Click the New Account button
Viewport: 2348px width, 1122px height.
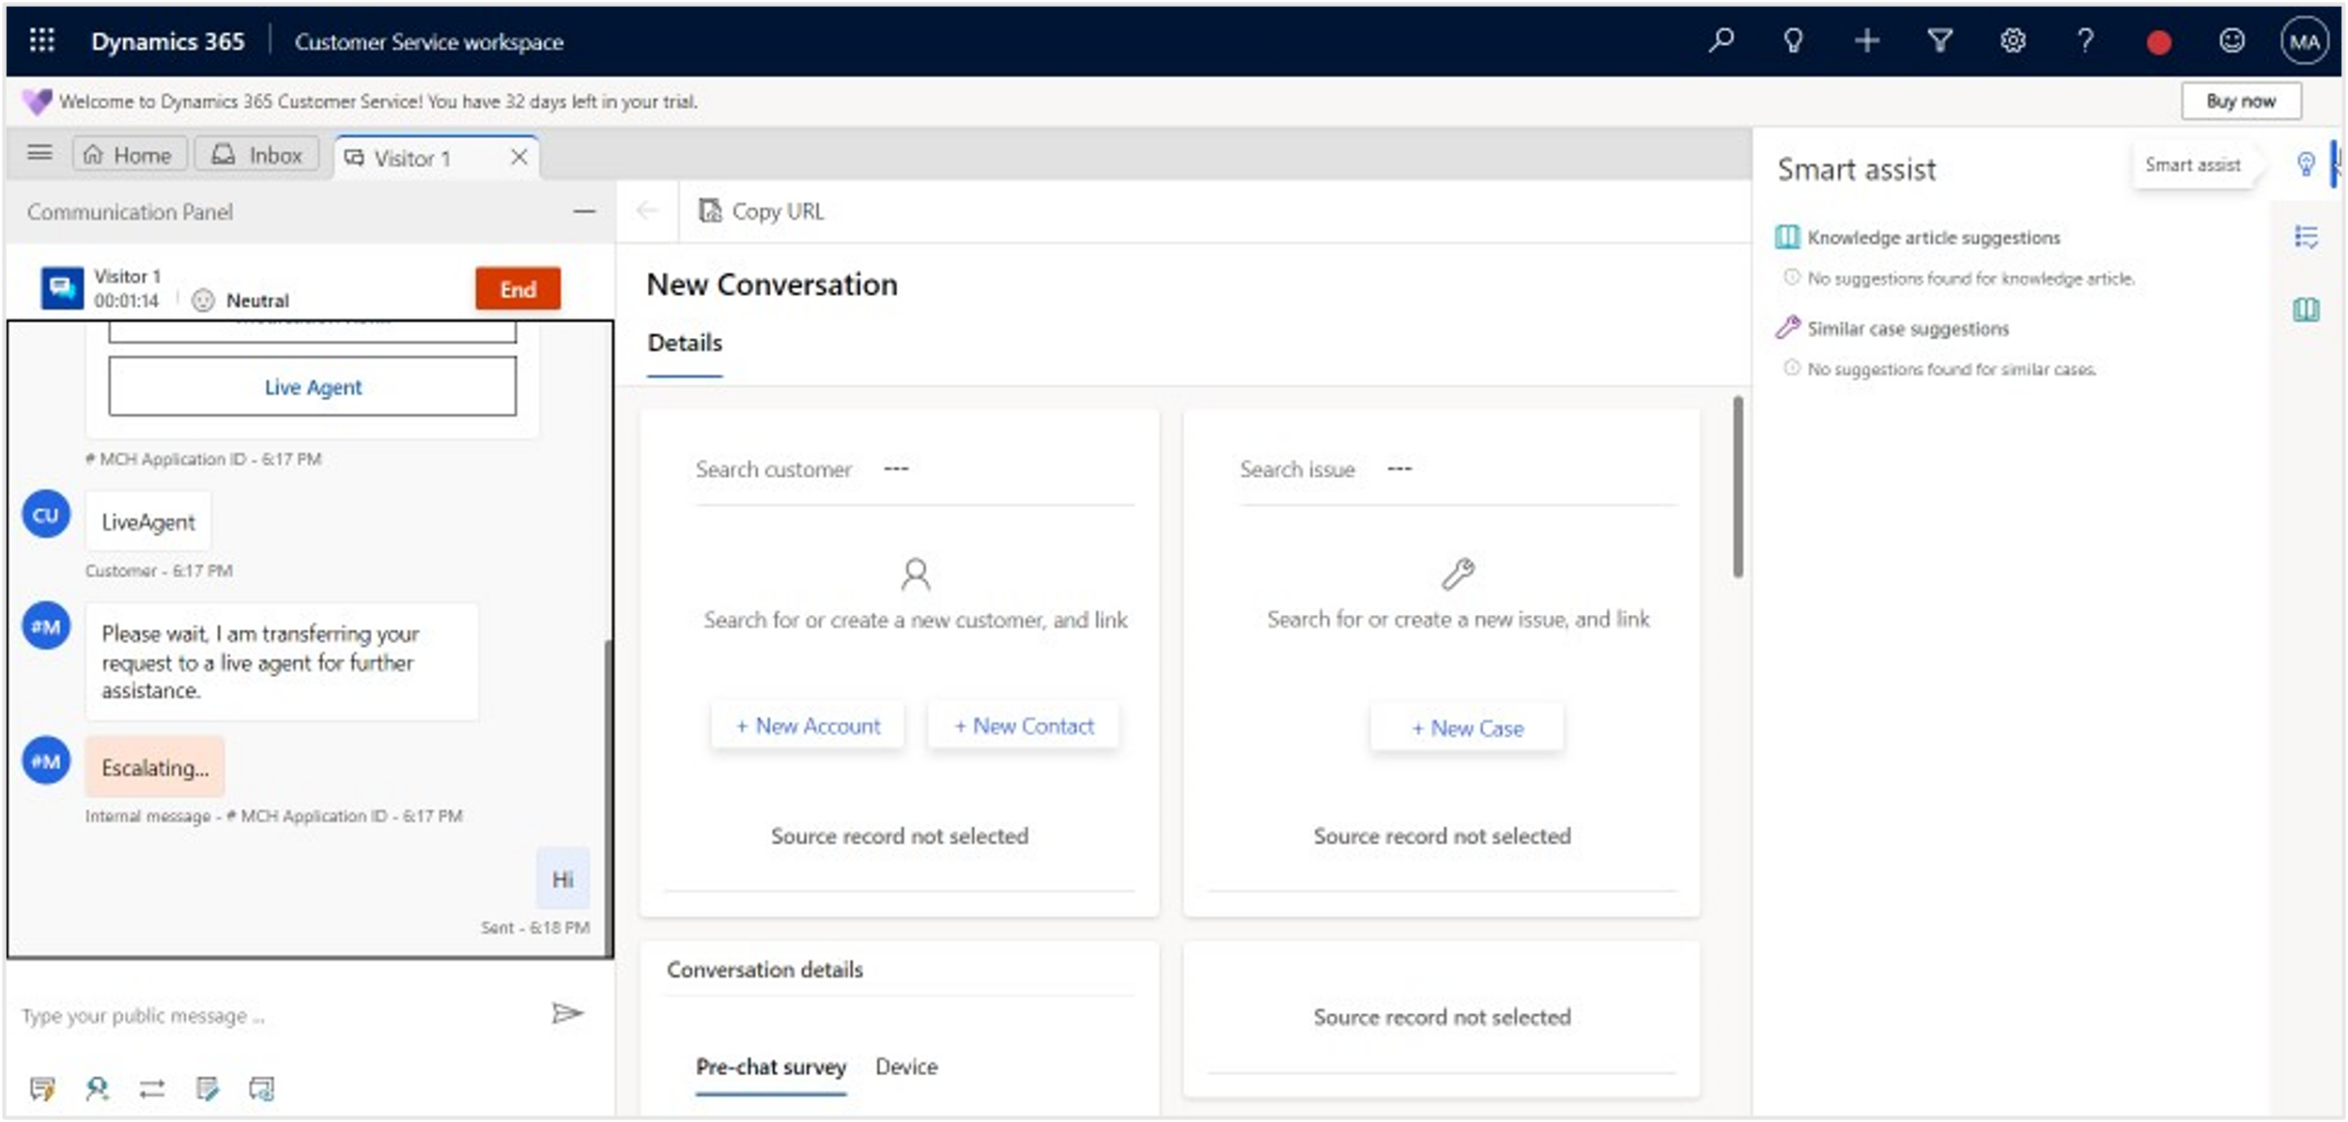808,726
